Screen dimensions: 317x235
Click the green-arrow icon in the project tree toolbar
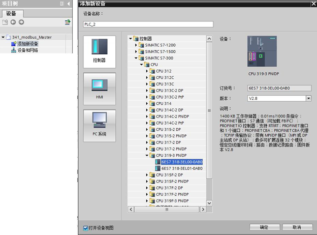tap(67, 22)
